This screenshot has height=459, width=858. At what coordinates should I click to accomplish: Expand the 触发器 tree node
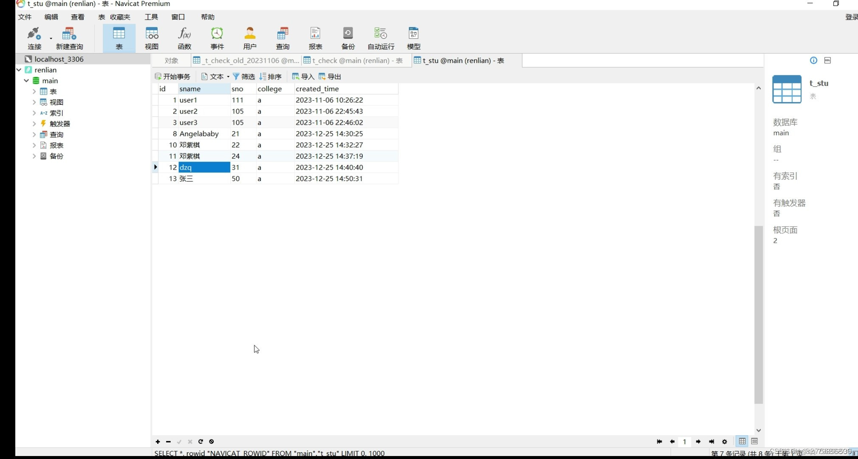(x=34, y=124)
